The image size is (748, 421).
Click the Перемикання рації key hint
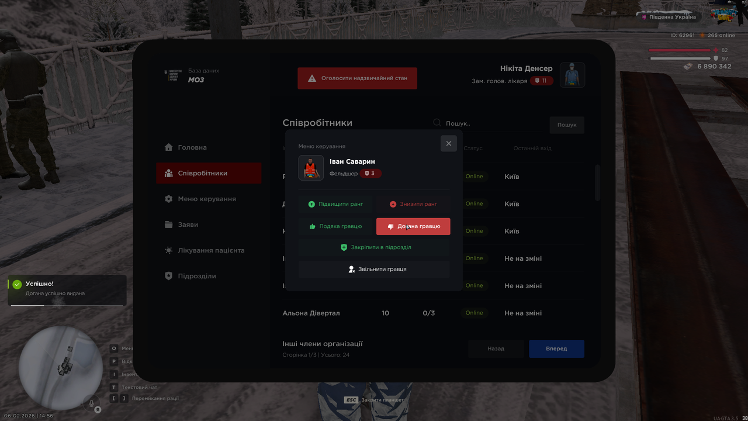pyautogui.click(x=144, y=398)
